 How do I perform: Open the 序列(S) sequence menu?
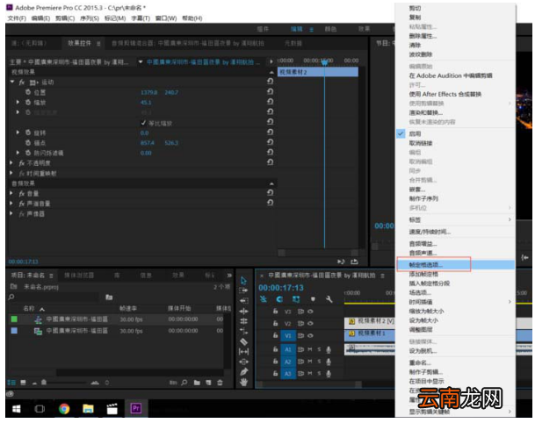click(90, 18)
